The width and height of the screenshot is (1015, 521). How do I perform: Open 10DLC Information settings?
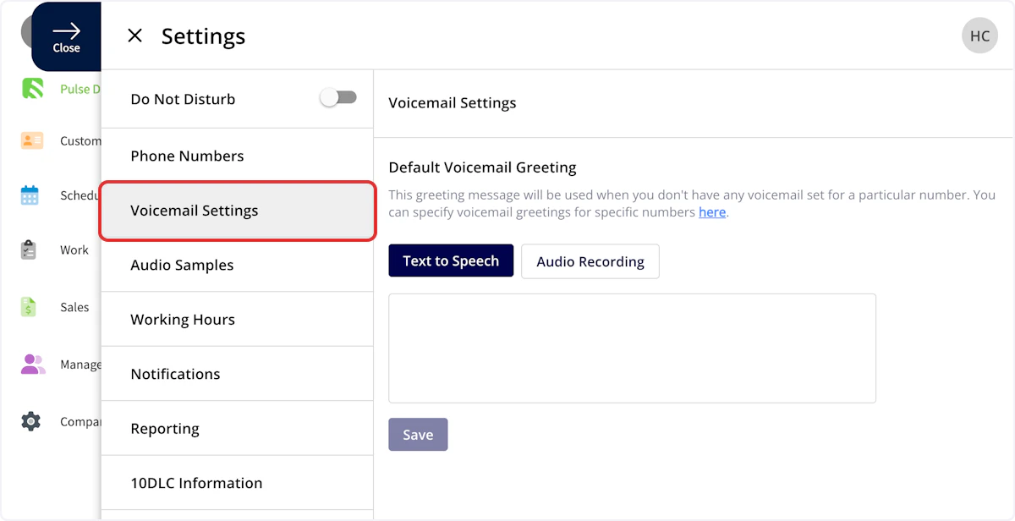237,483
